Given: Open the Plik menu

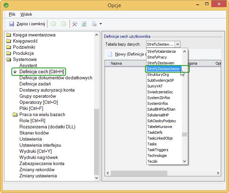Looking at the screenshot, I should [12, 14].
